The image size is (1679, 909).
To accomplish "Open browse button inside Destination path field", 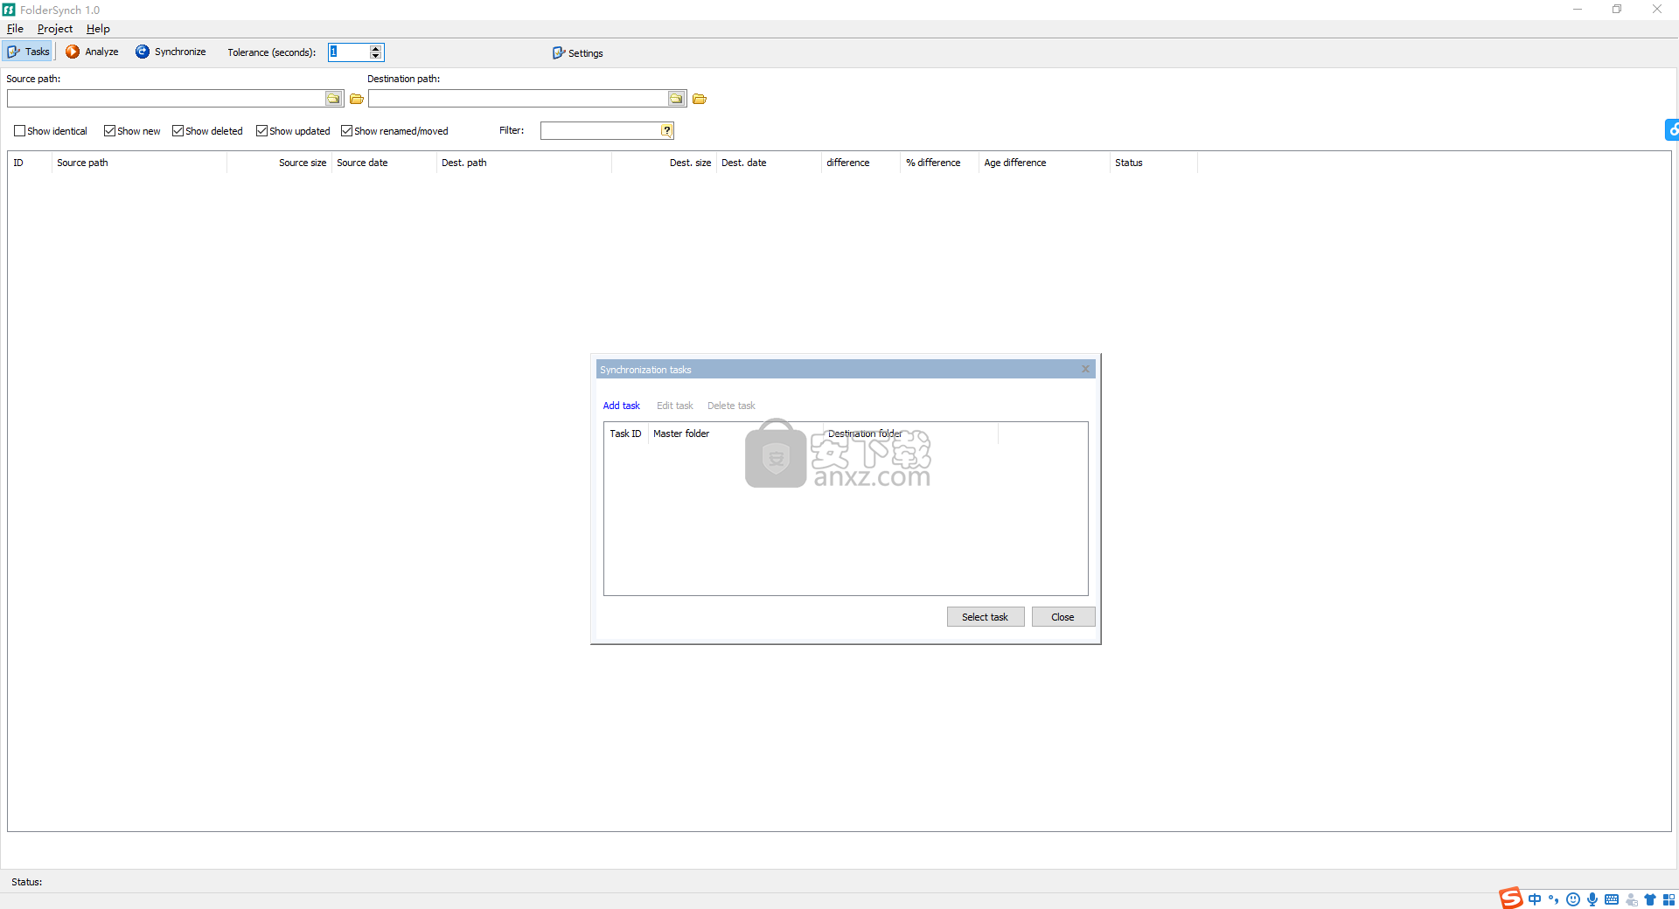I will coord(676,99).
